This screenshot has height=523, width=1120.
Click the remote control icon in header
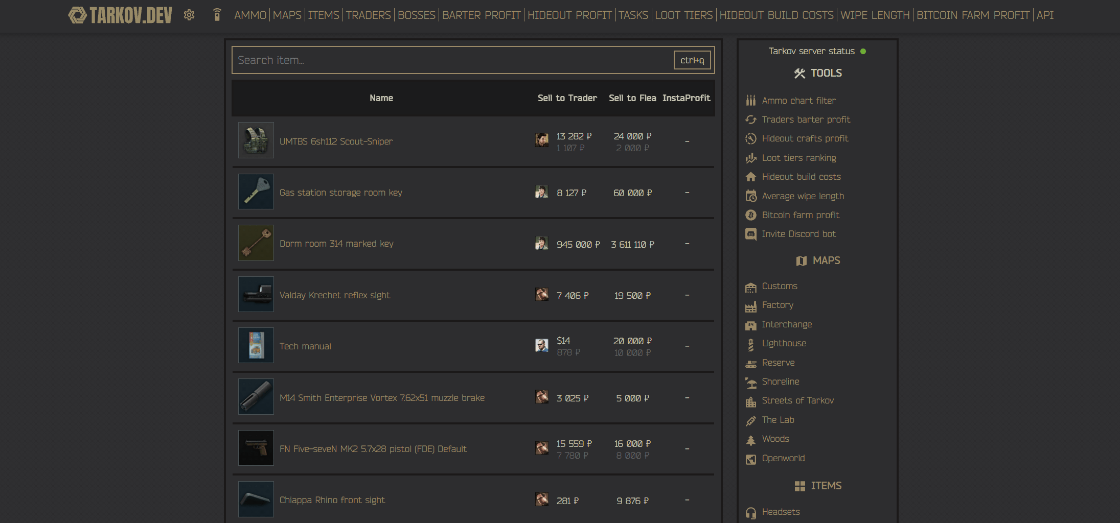(217, 15)
